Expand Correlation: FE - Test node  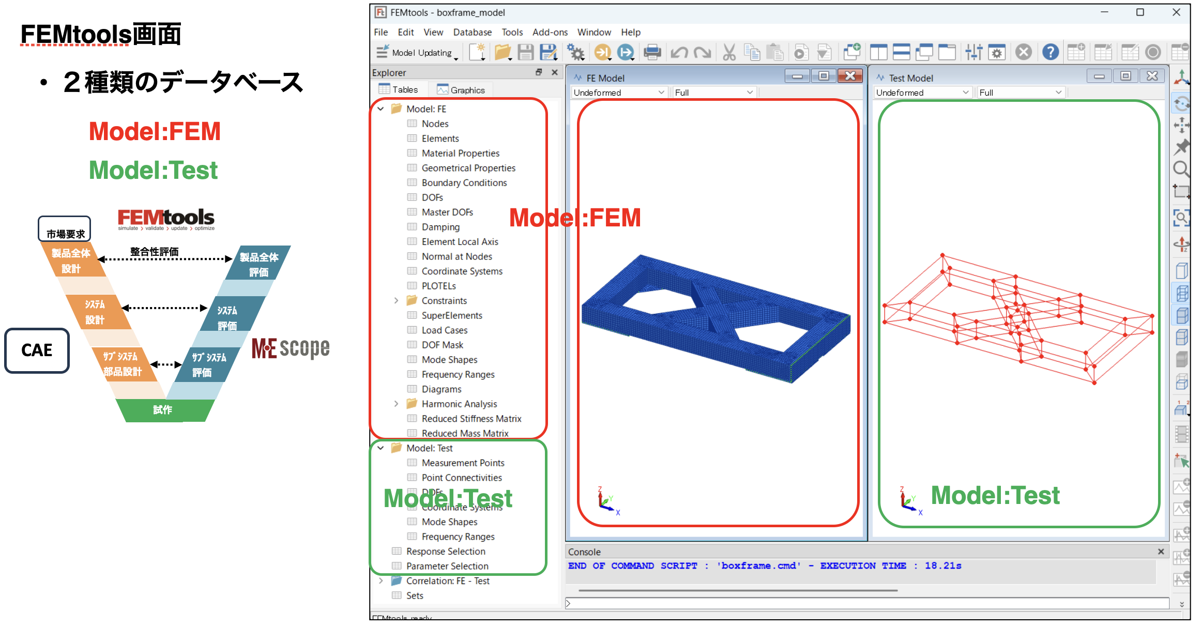(381, 581)
